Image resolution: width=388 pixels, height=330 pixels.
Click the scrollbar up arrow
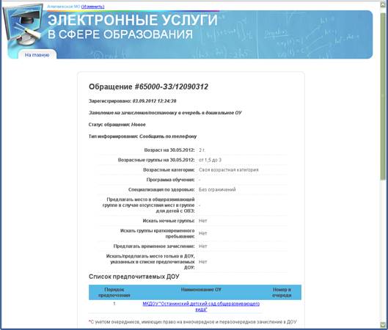tap(383, 4)
